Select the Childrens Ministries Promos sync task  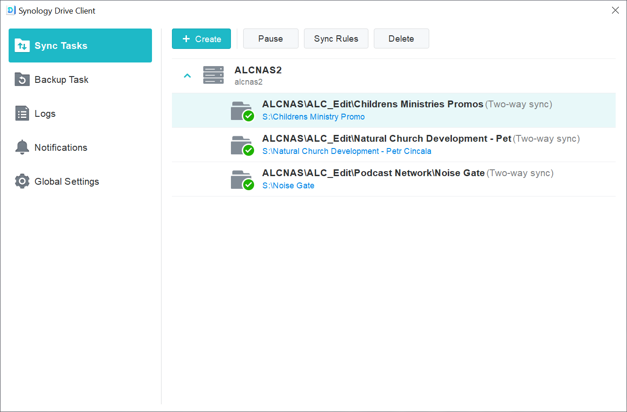(x=394, y=110)
